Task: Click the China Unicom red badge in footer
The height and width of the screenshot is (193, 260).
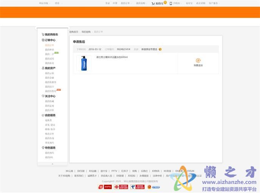Action: [x=121, y=187]
